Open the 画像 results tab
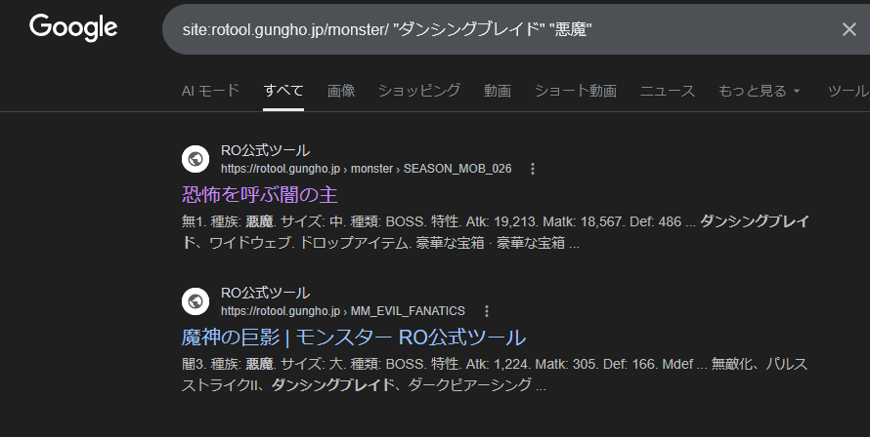Screen dimensions: 870x437 341,91
